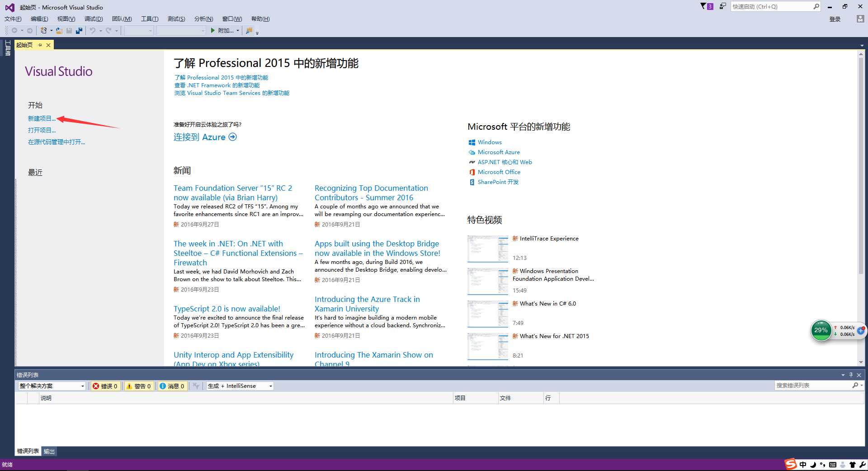This screenshot has height=471, width=868.
Task: Click the Undo toolbar icon
Action: (x=93, y=31)
